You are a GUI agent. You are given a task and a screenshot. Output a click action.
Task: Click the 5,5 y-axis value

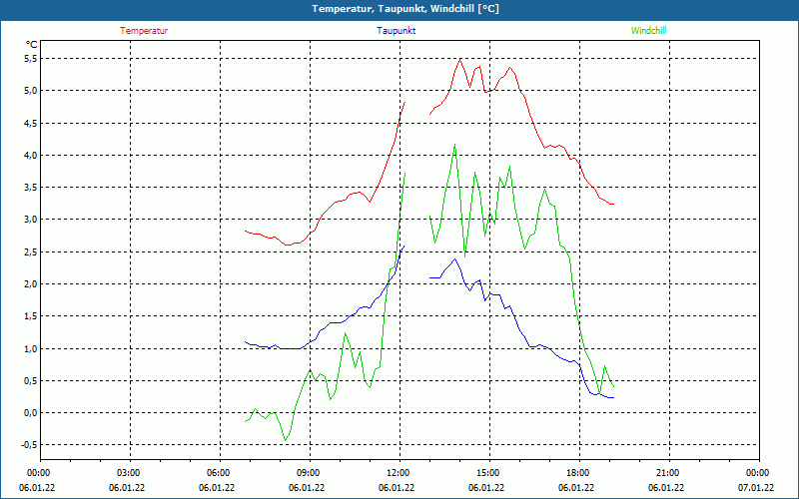(31, 59)
